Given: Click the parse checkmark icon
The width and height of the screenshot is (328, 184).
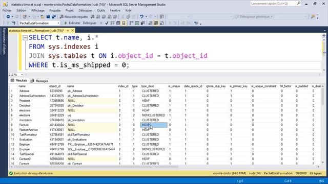Looking at the screenshot, I should (107, 23).
